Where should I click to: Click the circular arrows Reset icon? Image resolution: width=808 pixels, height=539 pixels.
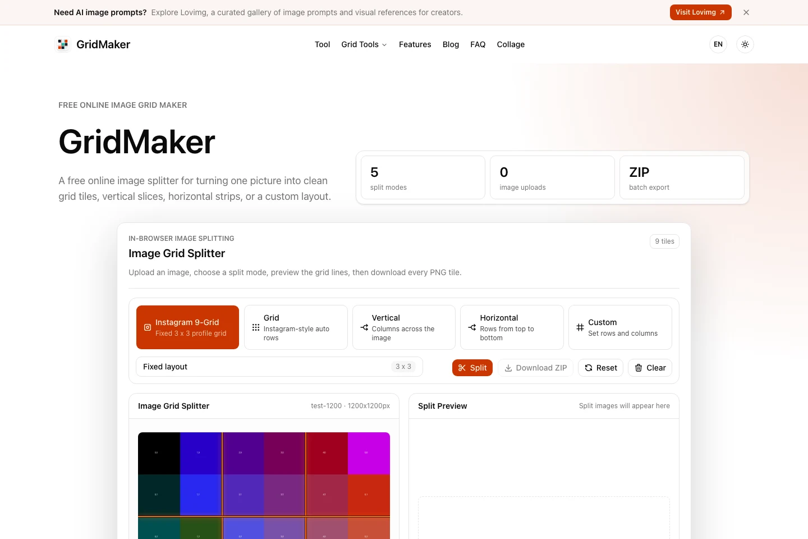(589, 368)
